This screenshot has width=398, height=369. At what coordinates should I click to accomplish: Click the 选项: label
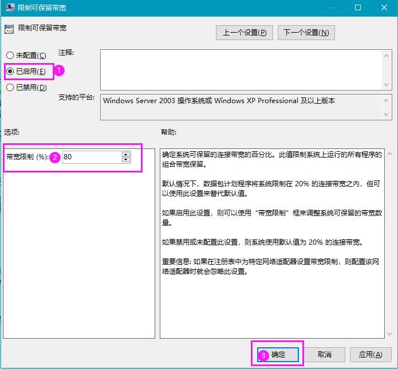click(x=11, y=132)
